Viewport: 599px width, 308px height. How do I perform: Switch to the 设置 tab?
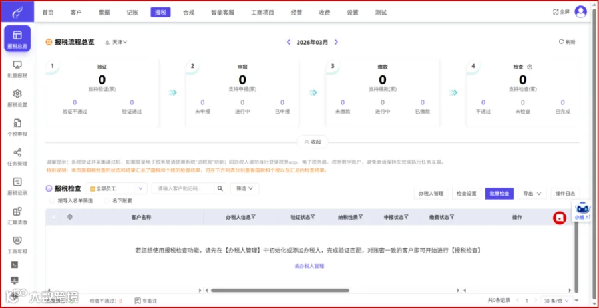pyautogui.click(x=353, y=12)
